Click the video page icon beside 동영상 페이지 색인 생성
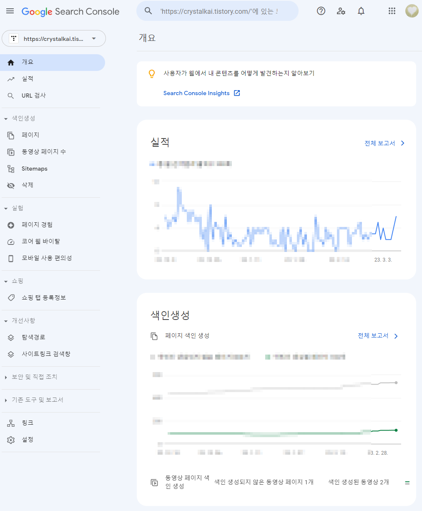The height and width of the screenshot is (511, 422). coord(154,483)
